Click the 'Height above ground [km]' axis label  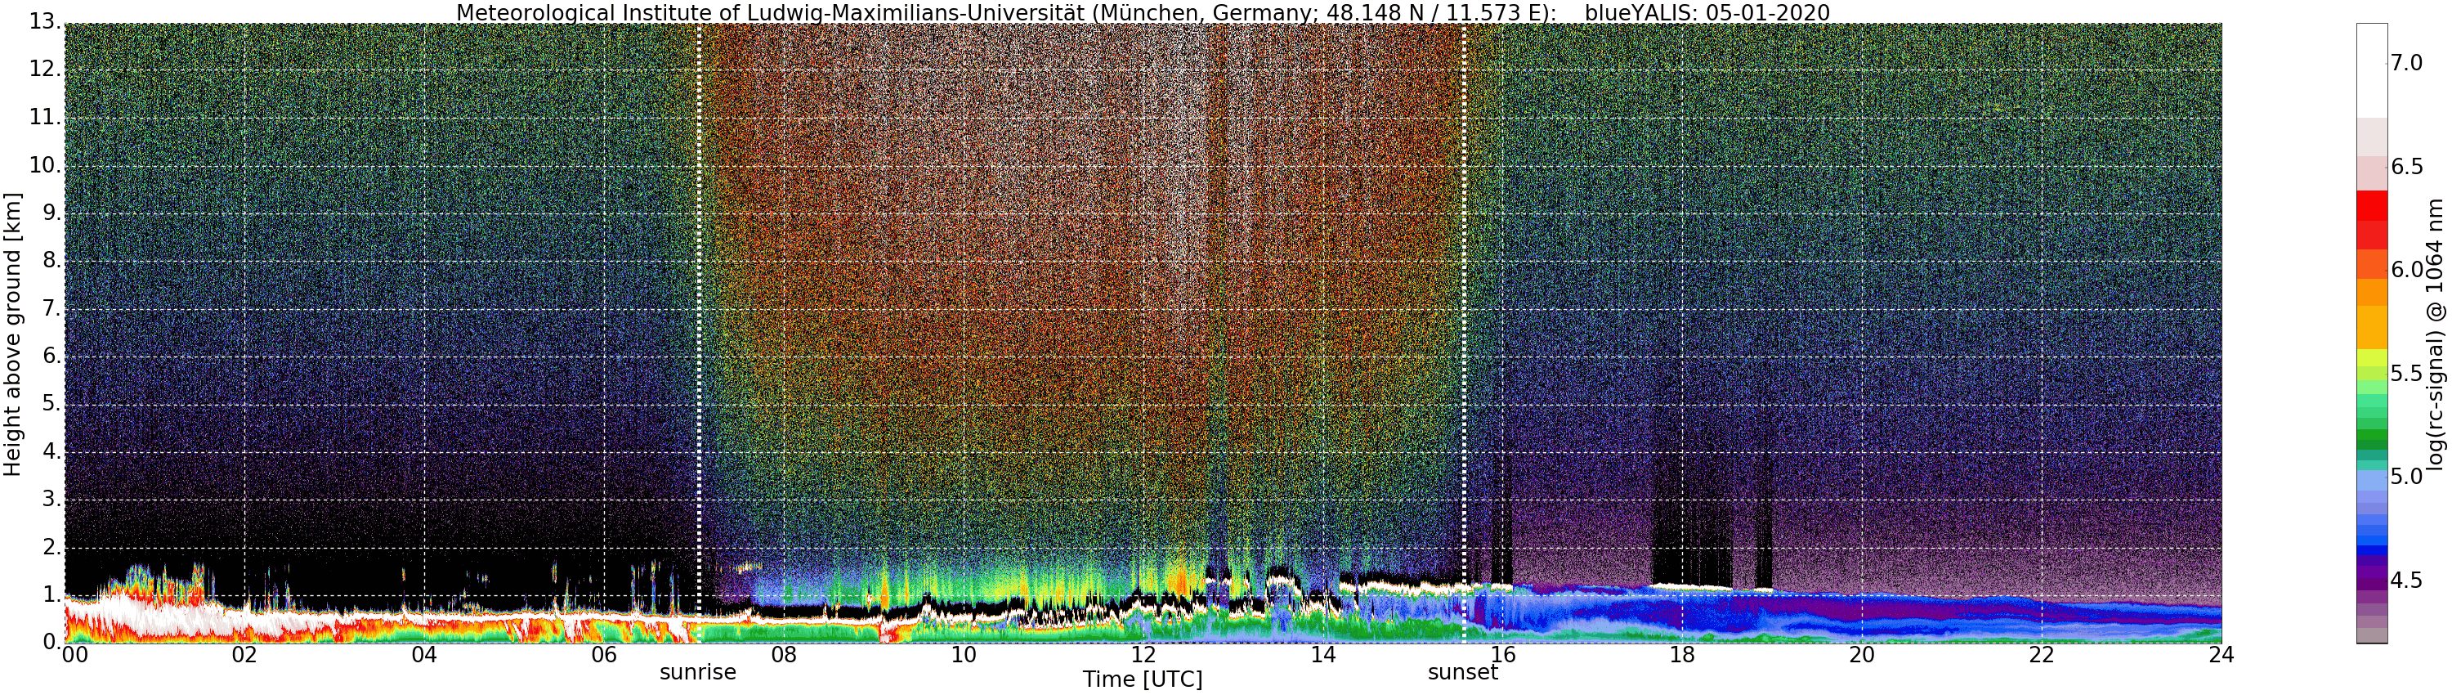12,334
